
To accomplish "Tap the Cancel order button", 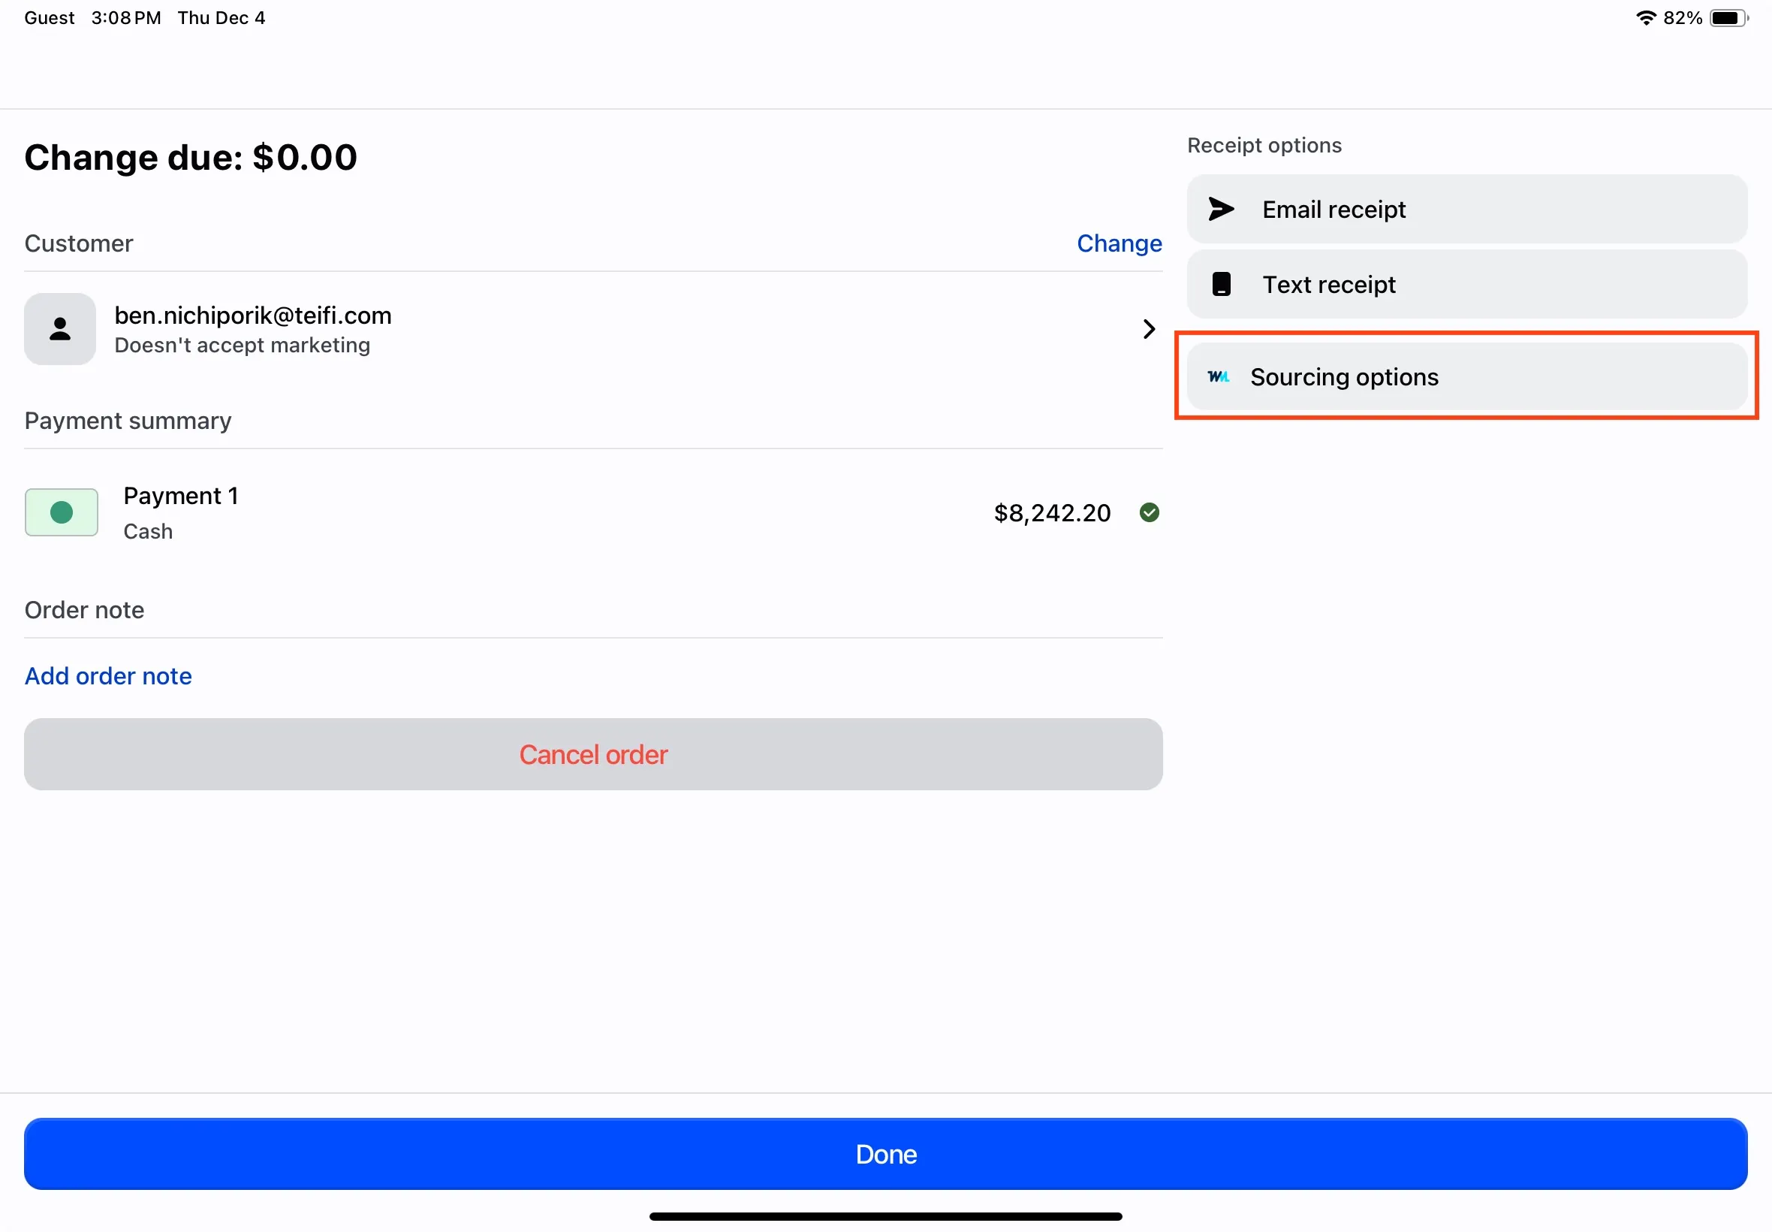I will click(592, 754).
